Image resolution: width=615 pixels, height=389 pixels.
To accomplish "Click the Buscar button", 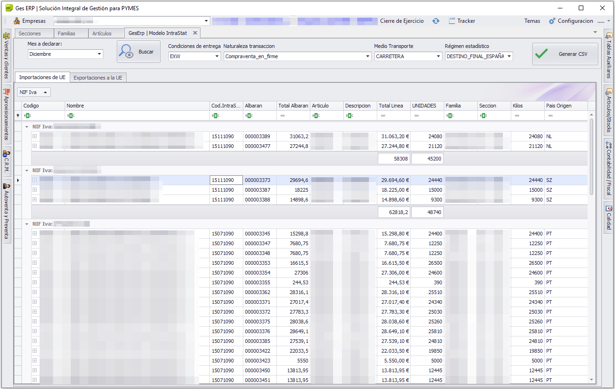I will tap(139, 52).
